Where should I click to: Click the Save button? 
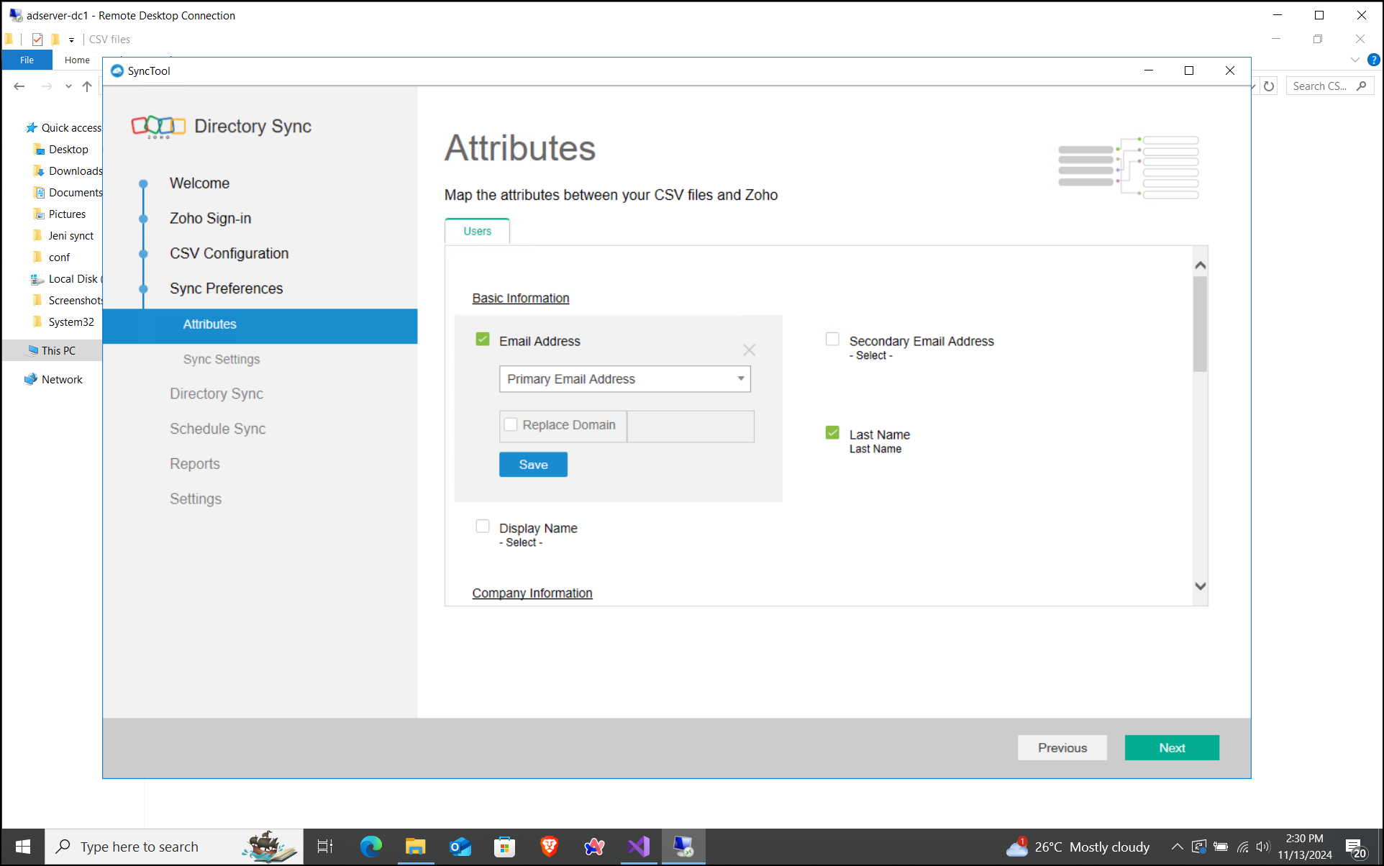pos(533,465)
